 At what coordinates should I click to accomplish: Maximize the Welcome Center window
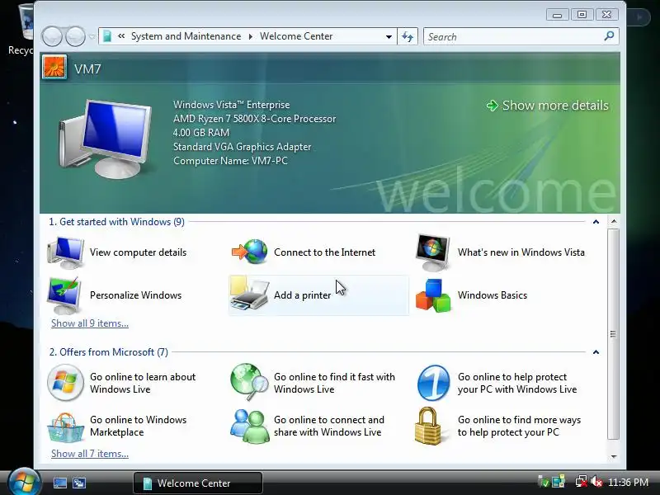click(582, 15)
